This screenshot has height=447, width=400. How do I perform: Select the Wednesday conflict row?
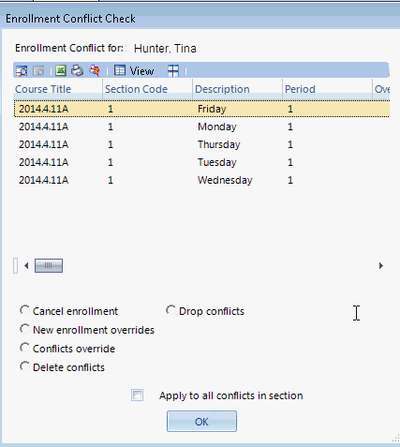click(x=201, y=180)
